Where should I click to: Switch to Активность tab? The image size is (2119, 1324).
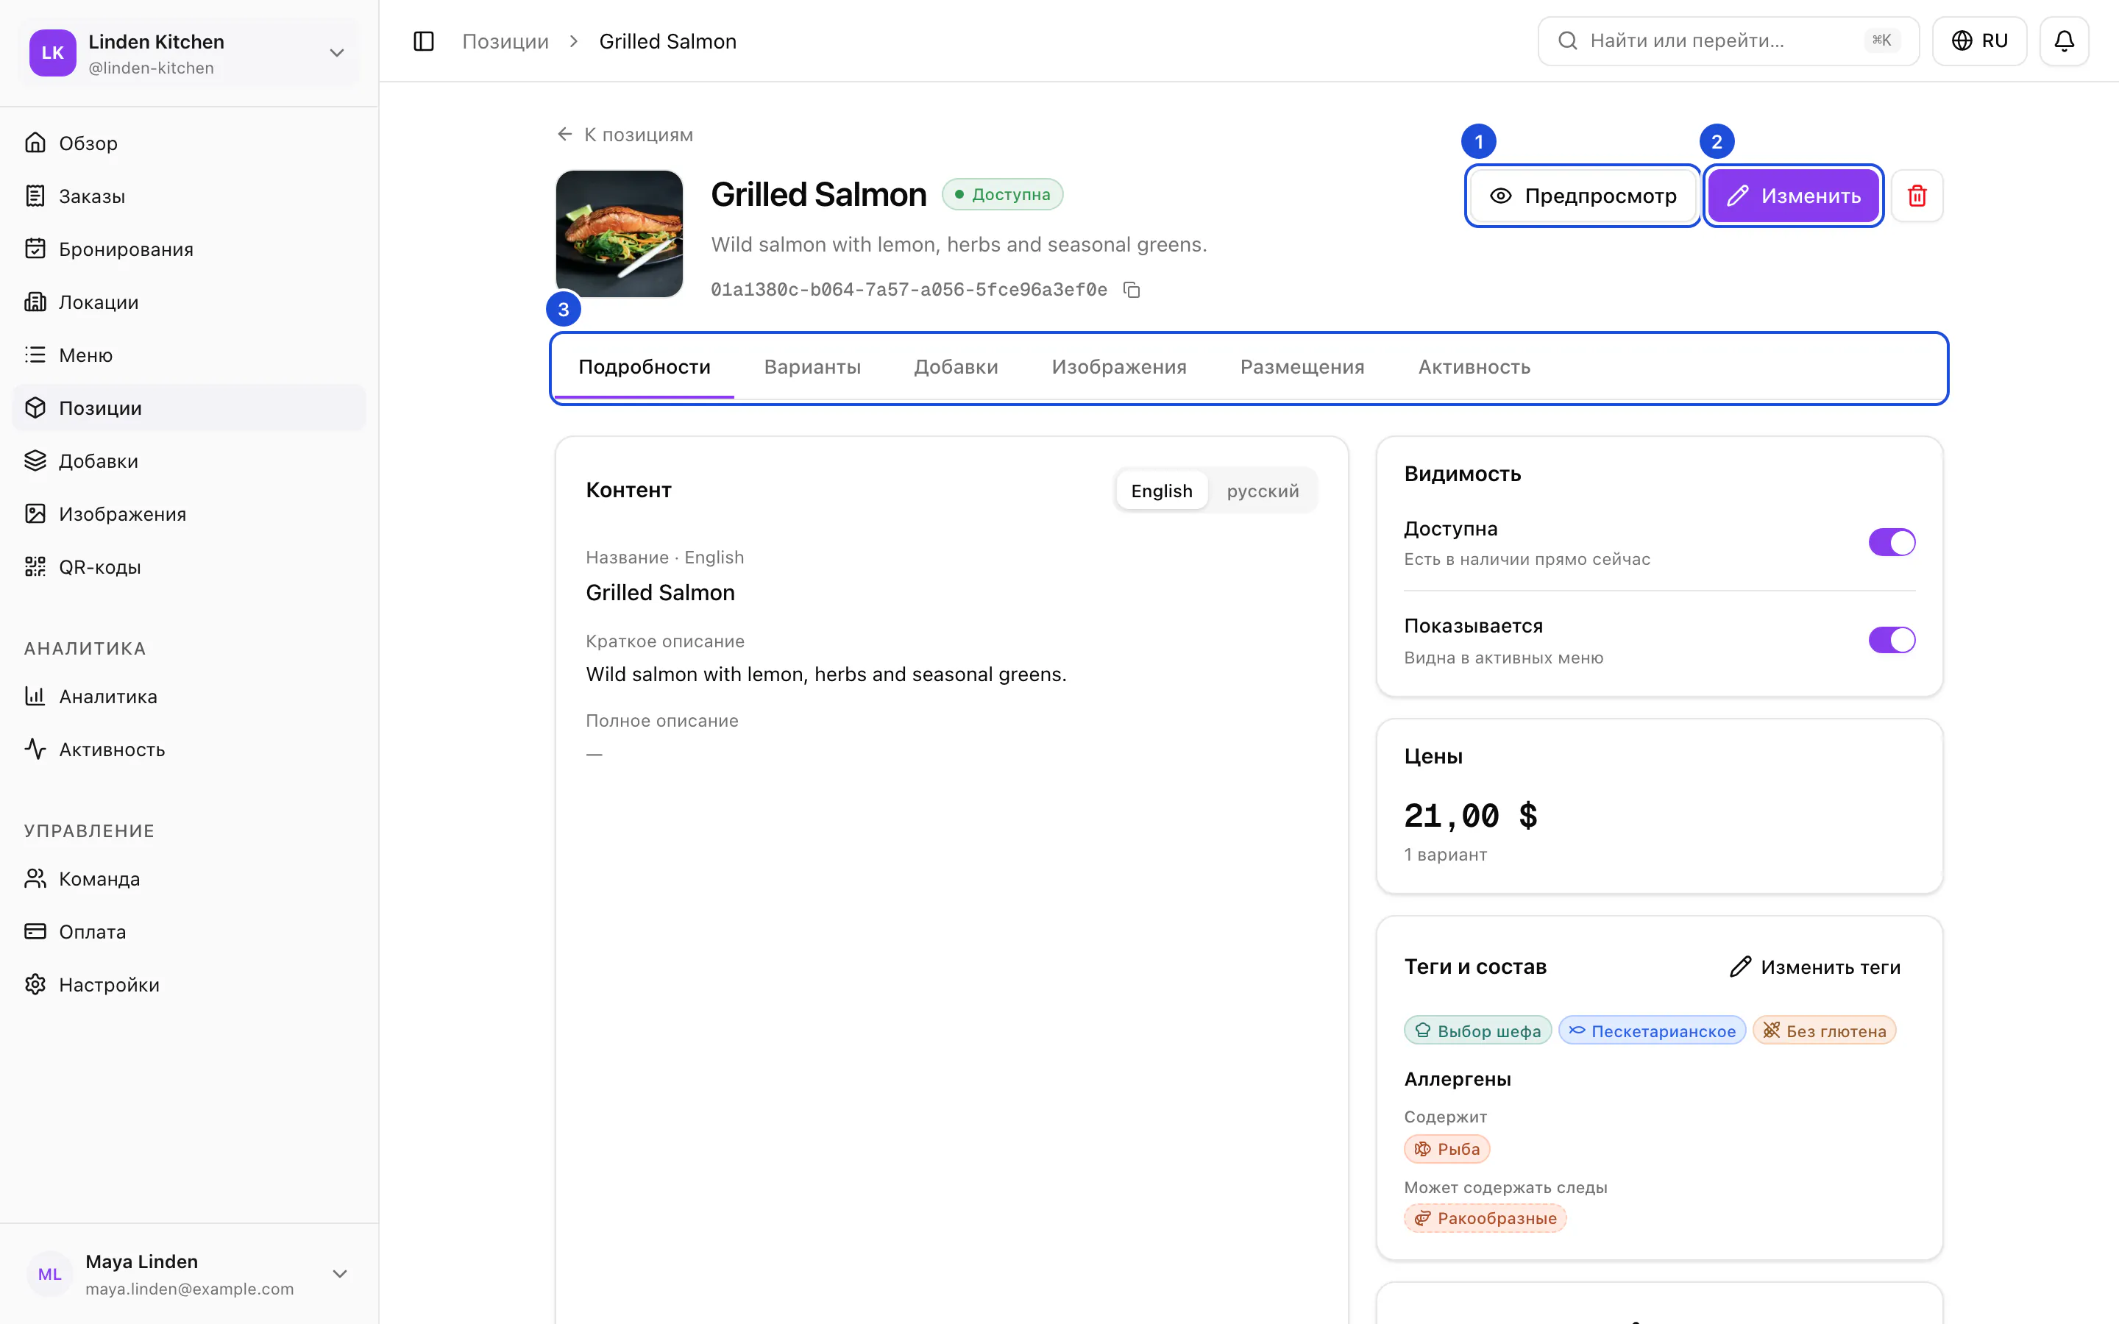[1474, 367]
